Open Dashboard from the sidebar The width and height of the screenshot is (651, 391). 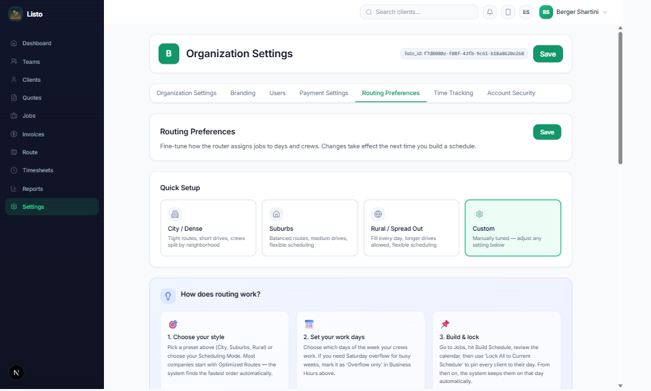pos(52,43)
